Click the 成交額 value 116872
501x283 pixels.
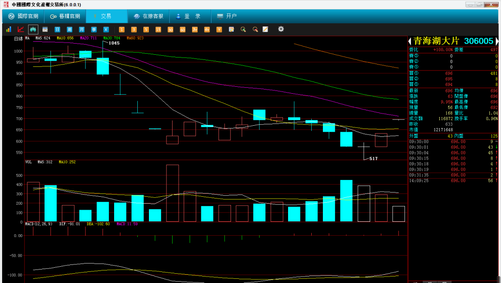coord(445,118)
